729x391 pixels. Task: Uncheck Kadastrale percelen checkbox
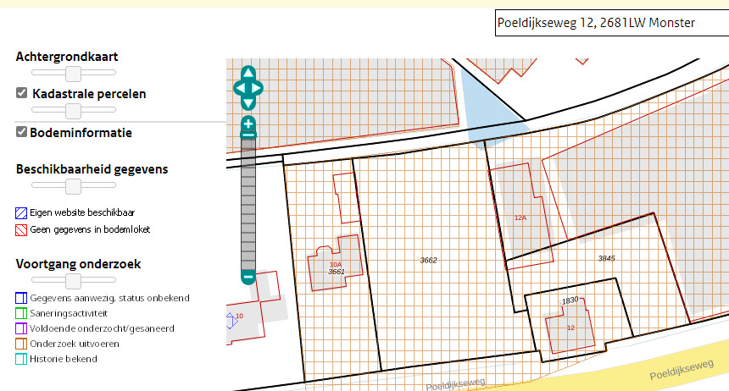[21, 93]
